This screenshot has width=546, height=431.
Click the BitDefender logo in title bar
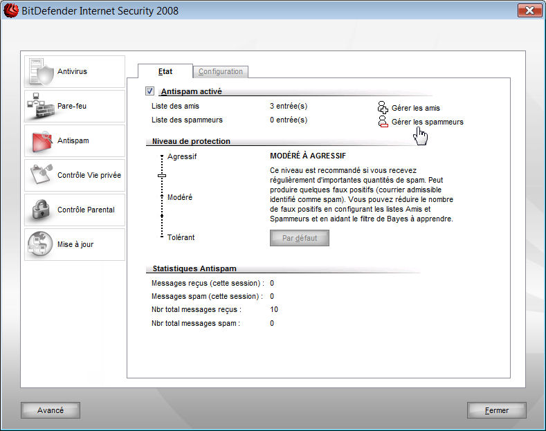[x=10, y=11]
